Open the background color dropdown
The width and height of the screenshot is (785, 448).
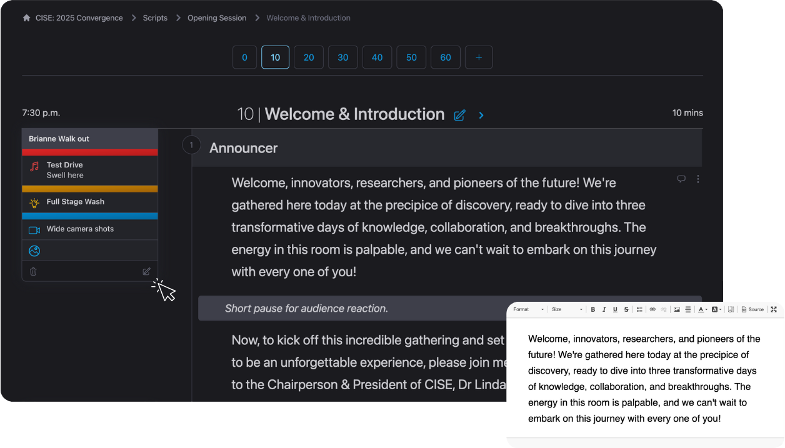(x=716, y=309)
